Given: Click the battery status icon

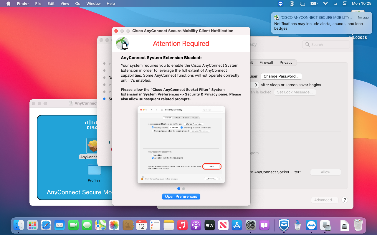Looking at the screenshot, I should tap(314, 4).
